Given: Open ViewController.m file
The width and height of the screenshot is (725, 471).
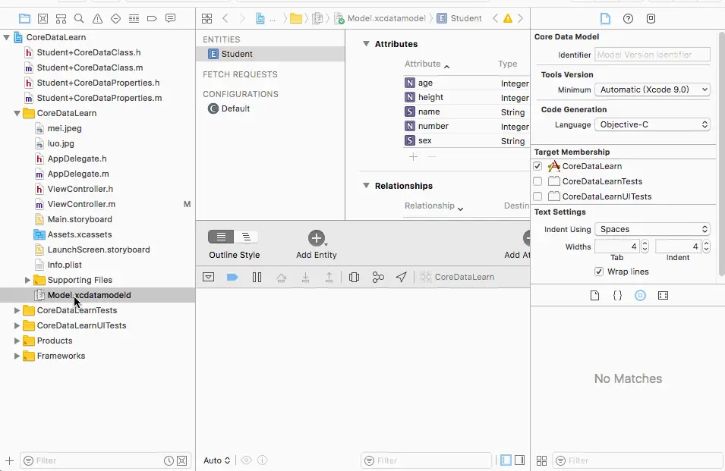Looking at the screenshot, I should click(81, 204).
